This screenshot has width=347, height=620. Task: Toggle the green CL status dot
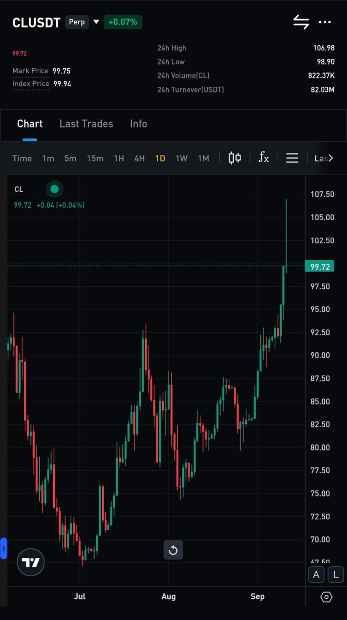point(54,189)
